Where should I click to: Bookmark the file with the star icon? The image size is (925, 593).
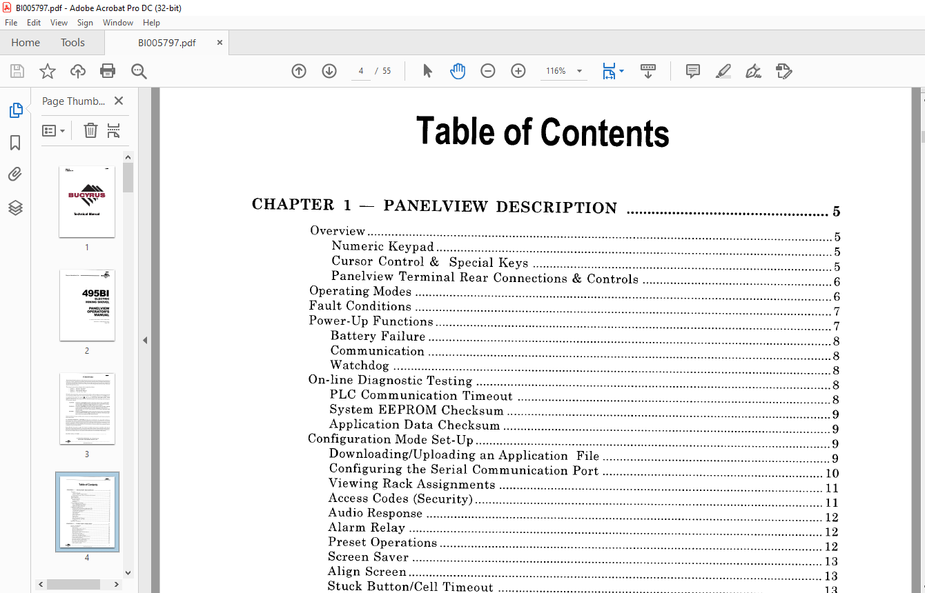click(47, 71)
